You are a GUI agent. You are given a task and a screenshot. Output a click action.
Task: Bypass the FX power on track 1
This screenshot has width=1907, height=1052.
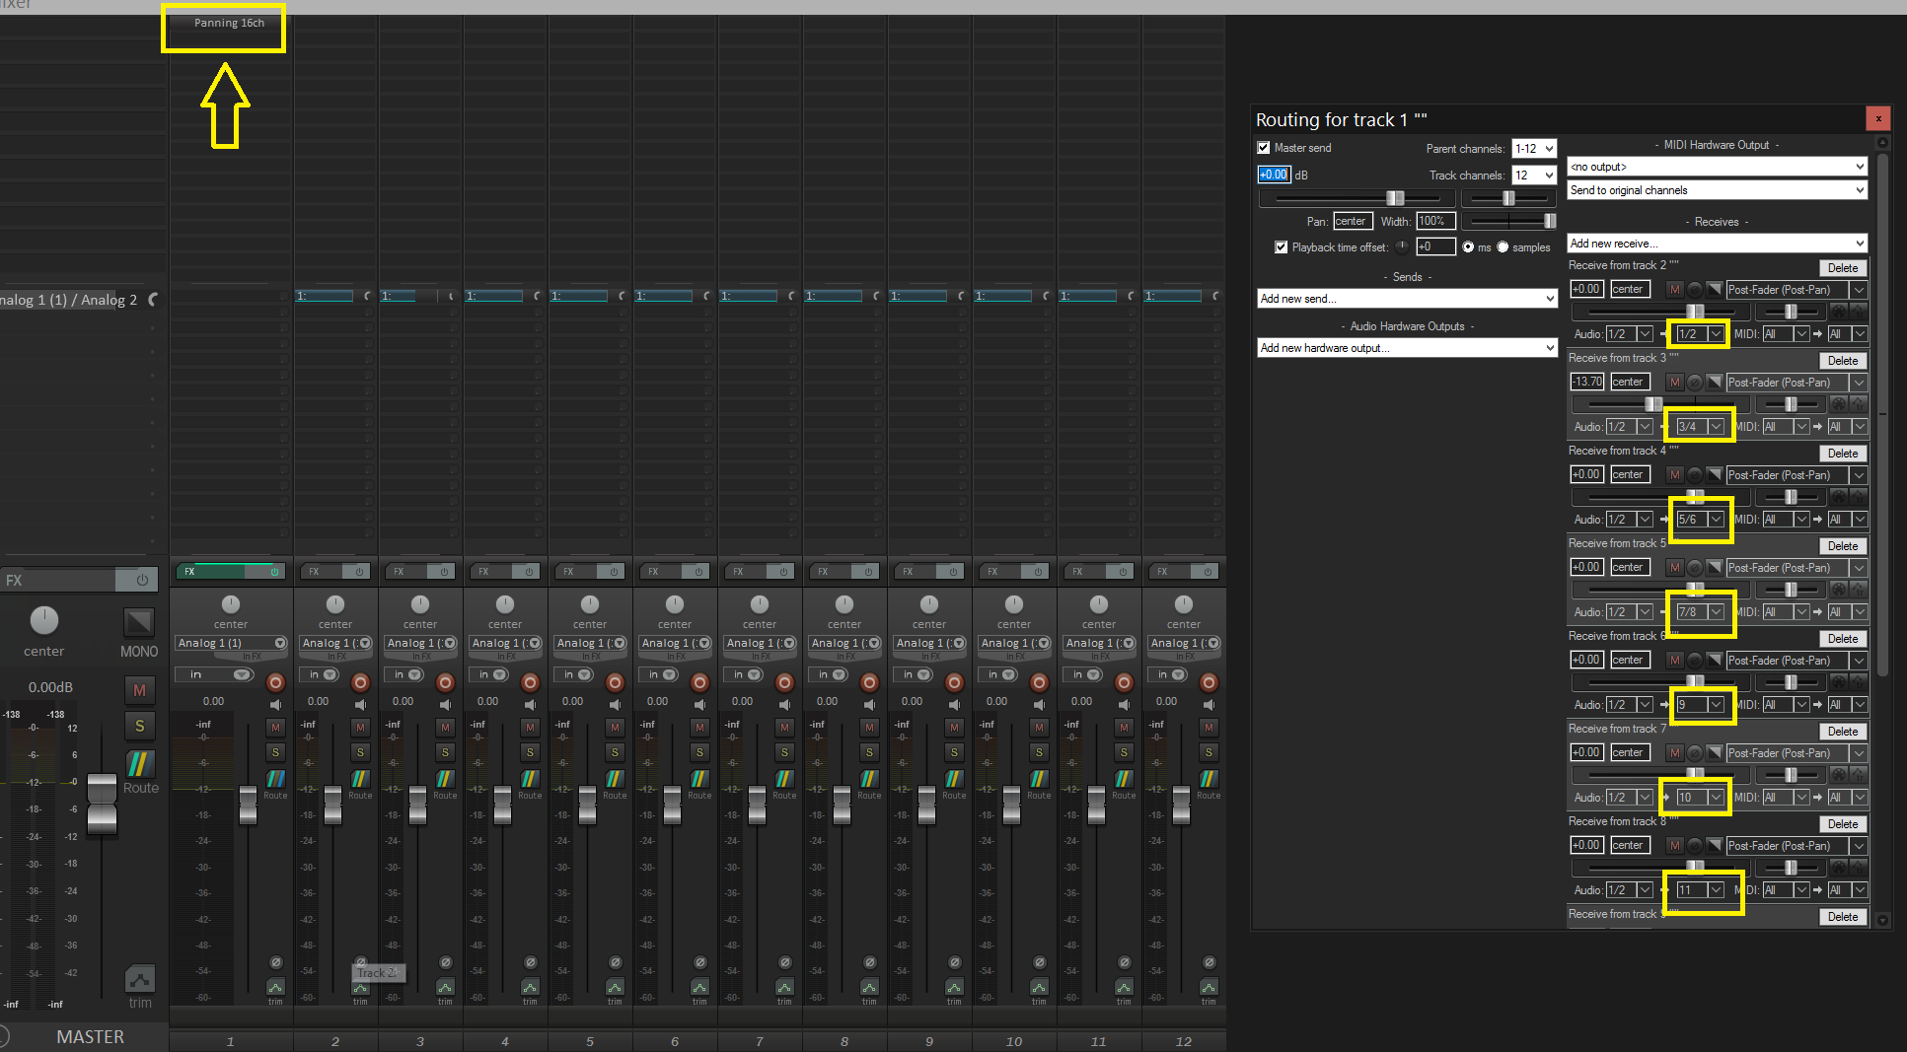pyautogui.click(x=274, y=572)
